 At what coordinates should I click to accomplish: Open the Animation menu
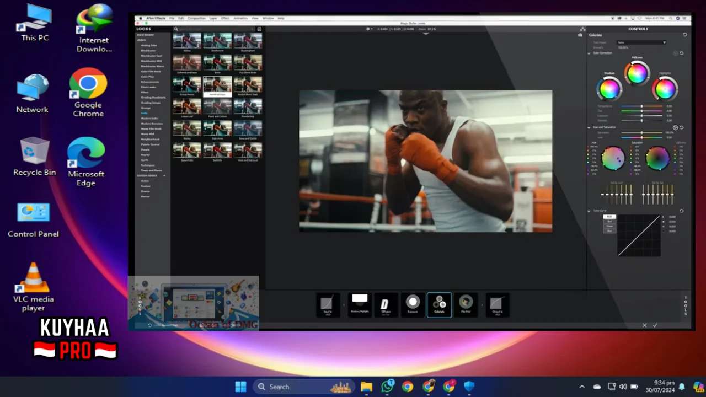[x=240, y=18]
